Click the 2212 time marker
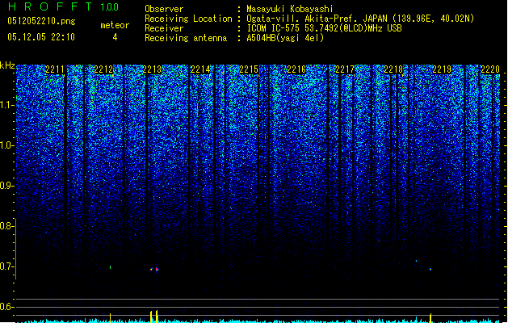Viewport: 508px width, 323px height. (x=103, y=69)
